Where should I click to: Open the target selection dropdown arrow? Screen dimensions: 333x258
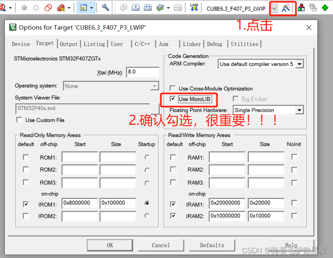tap(274, 8)
